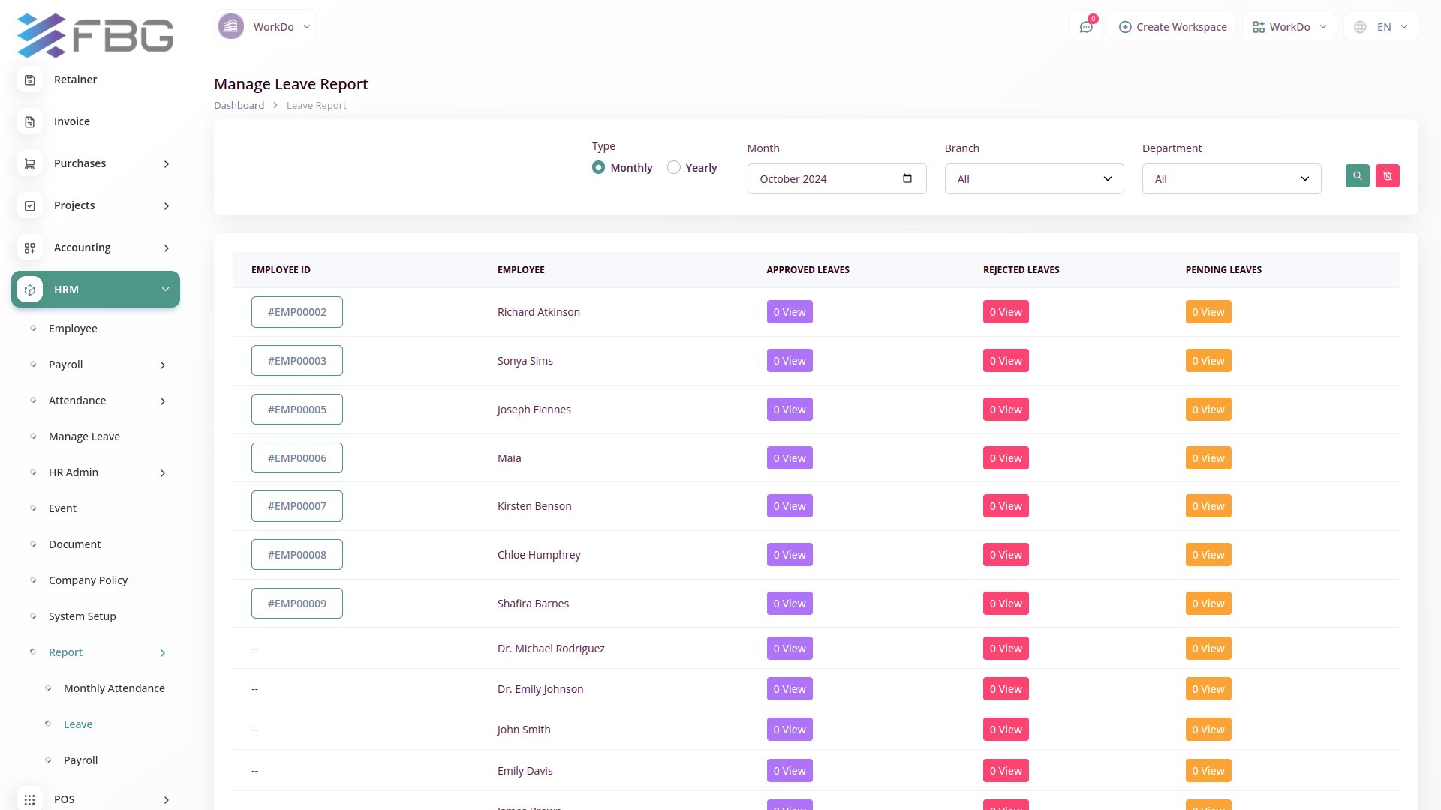View approved leaves for Richard Atkinson
This screenshot has height=810, width=1441.
point(789,312)
